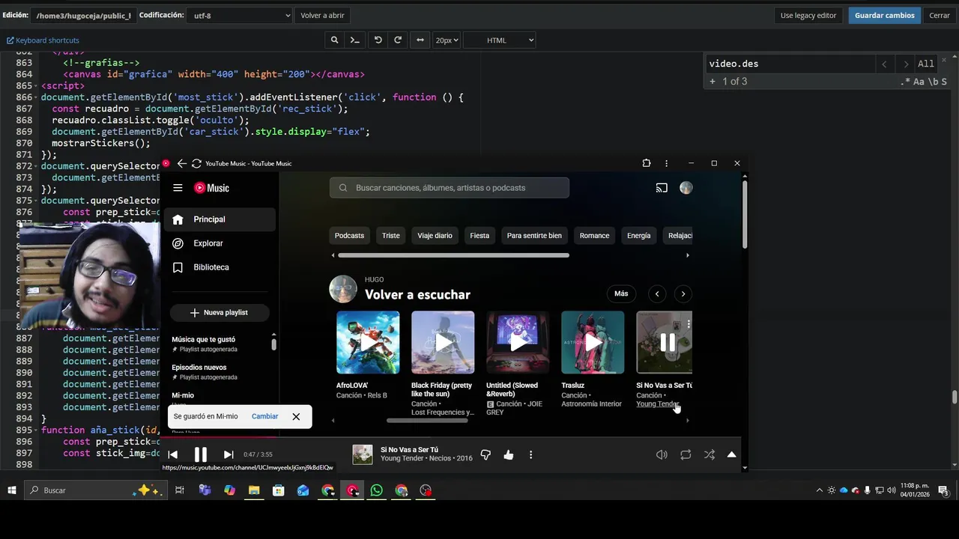This screenshot has width=959, height=539.
Task: Skip to the previous track
Action: [x=173, y=454]
